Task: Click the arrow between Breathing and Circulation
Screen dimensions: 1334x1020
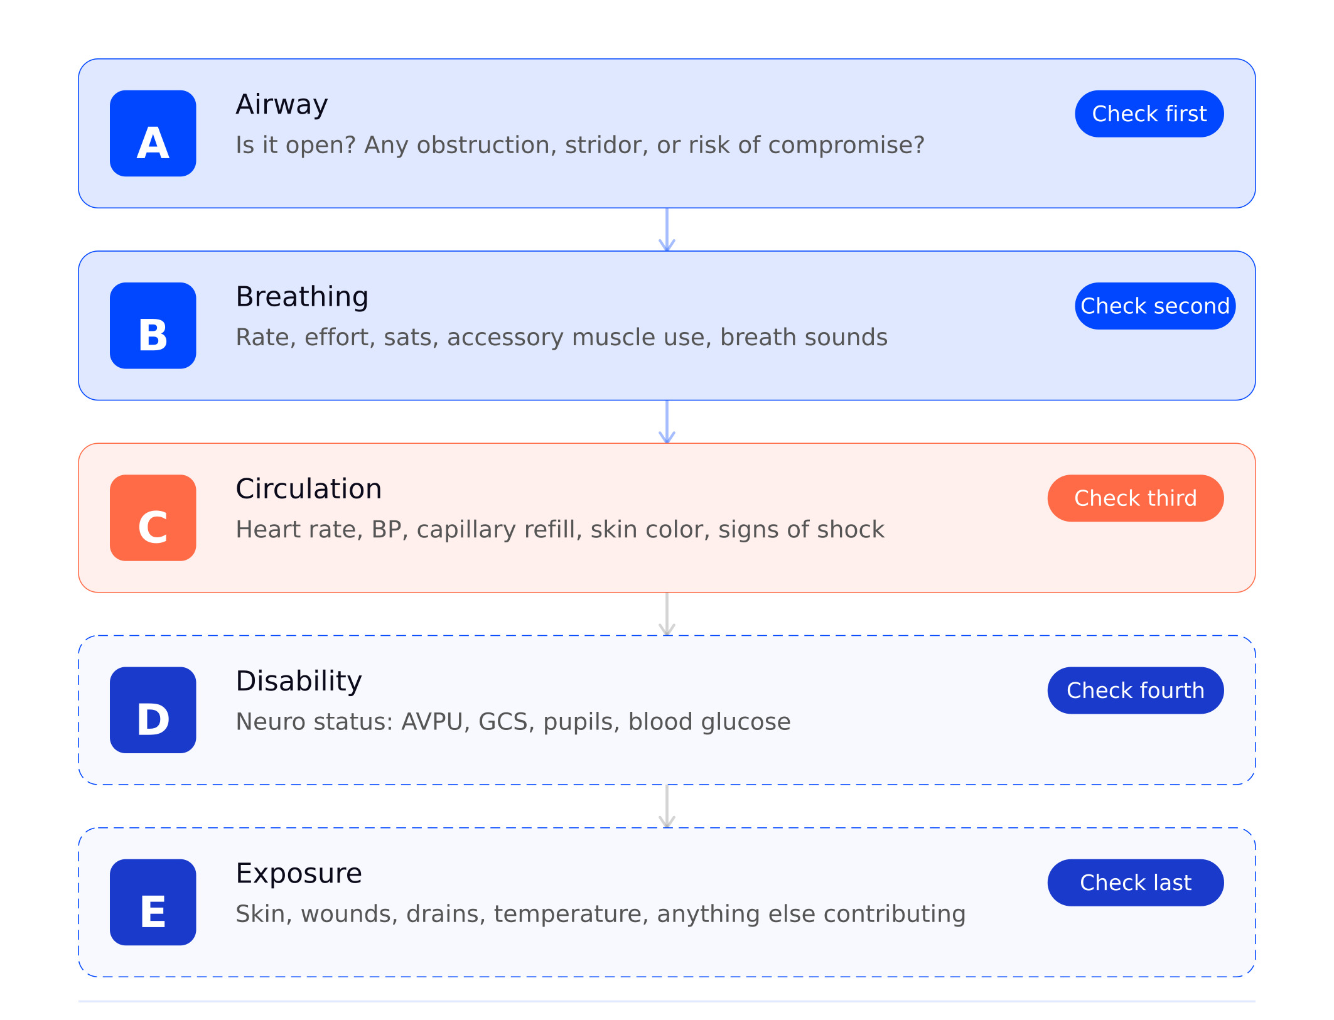Action: click(x=667, y=422)
